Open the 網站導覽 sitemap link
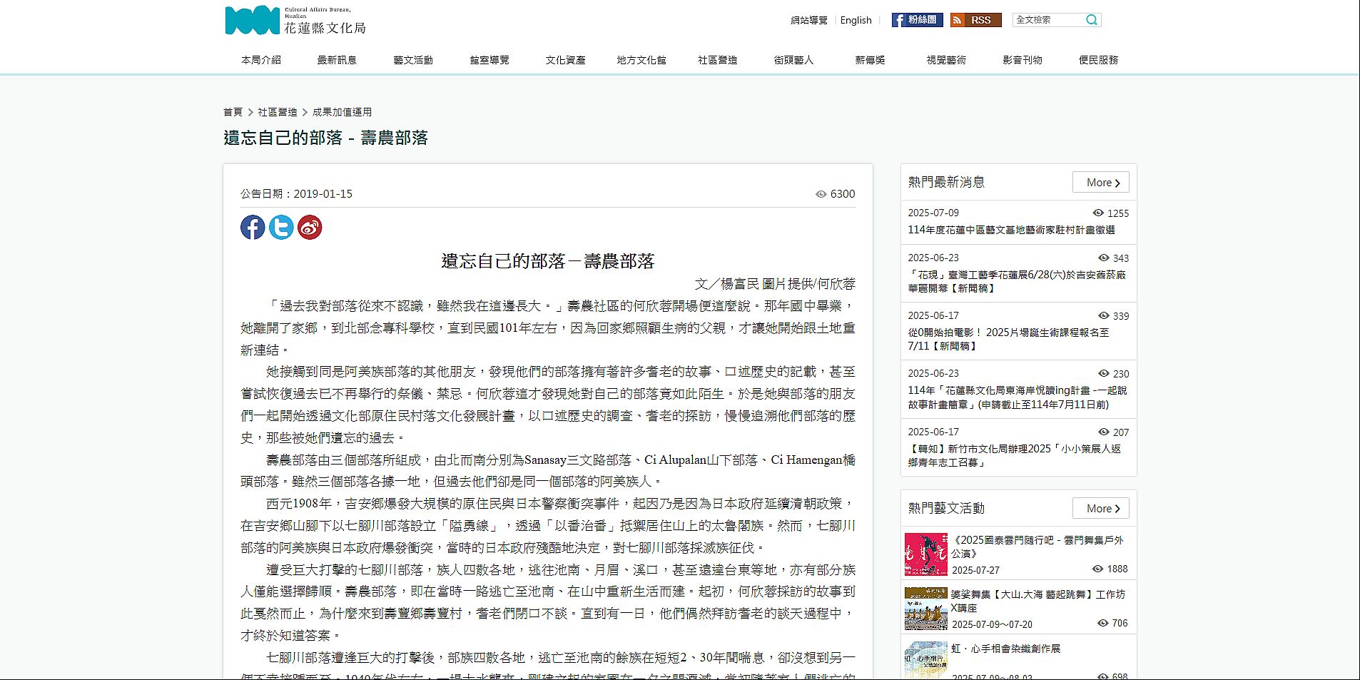 pos(808,20)
